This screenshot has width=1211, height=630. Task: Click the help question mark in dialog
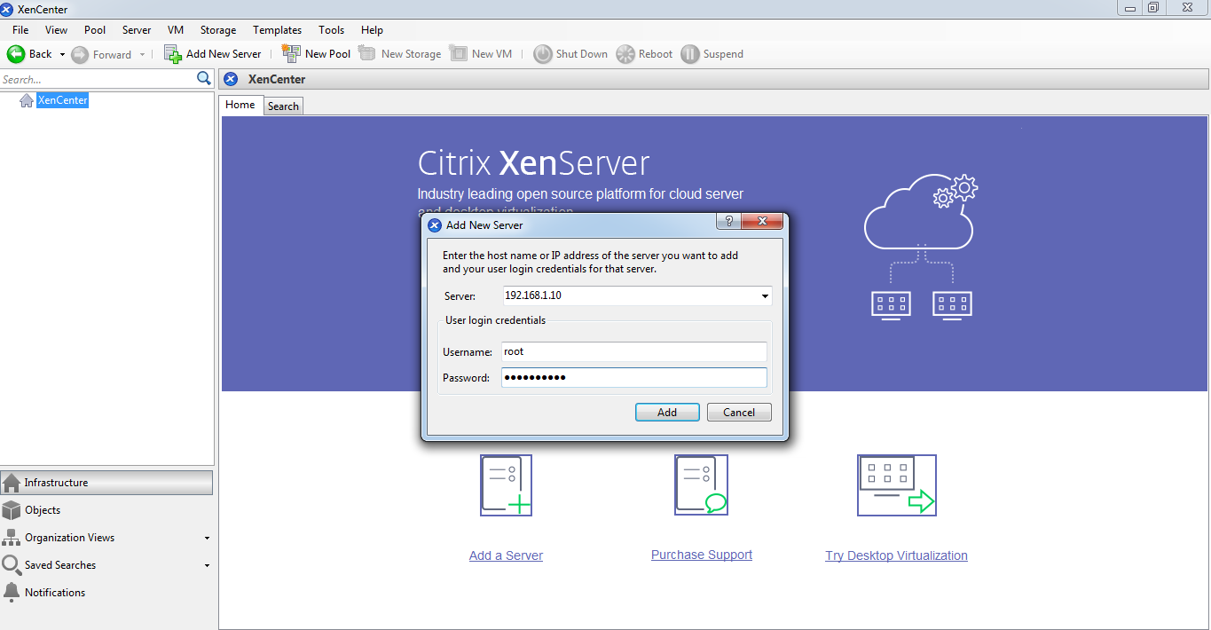(728, 222)
